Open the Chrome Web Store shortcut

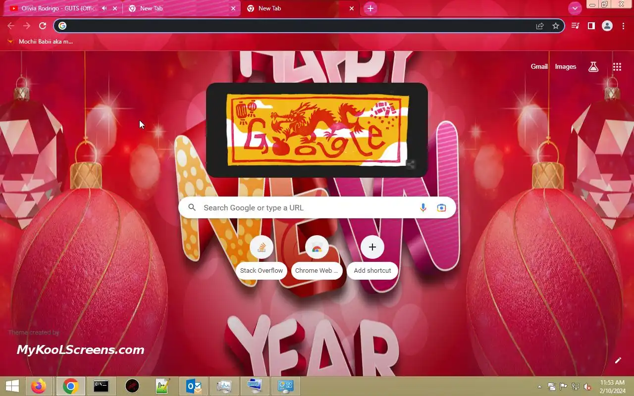tap(317, 258)
